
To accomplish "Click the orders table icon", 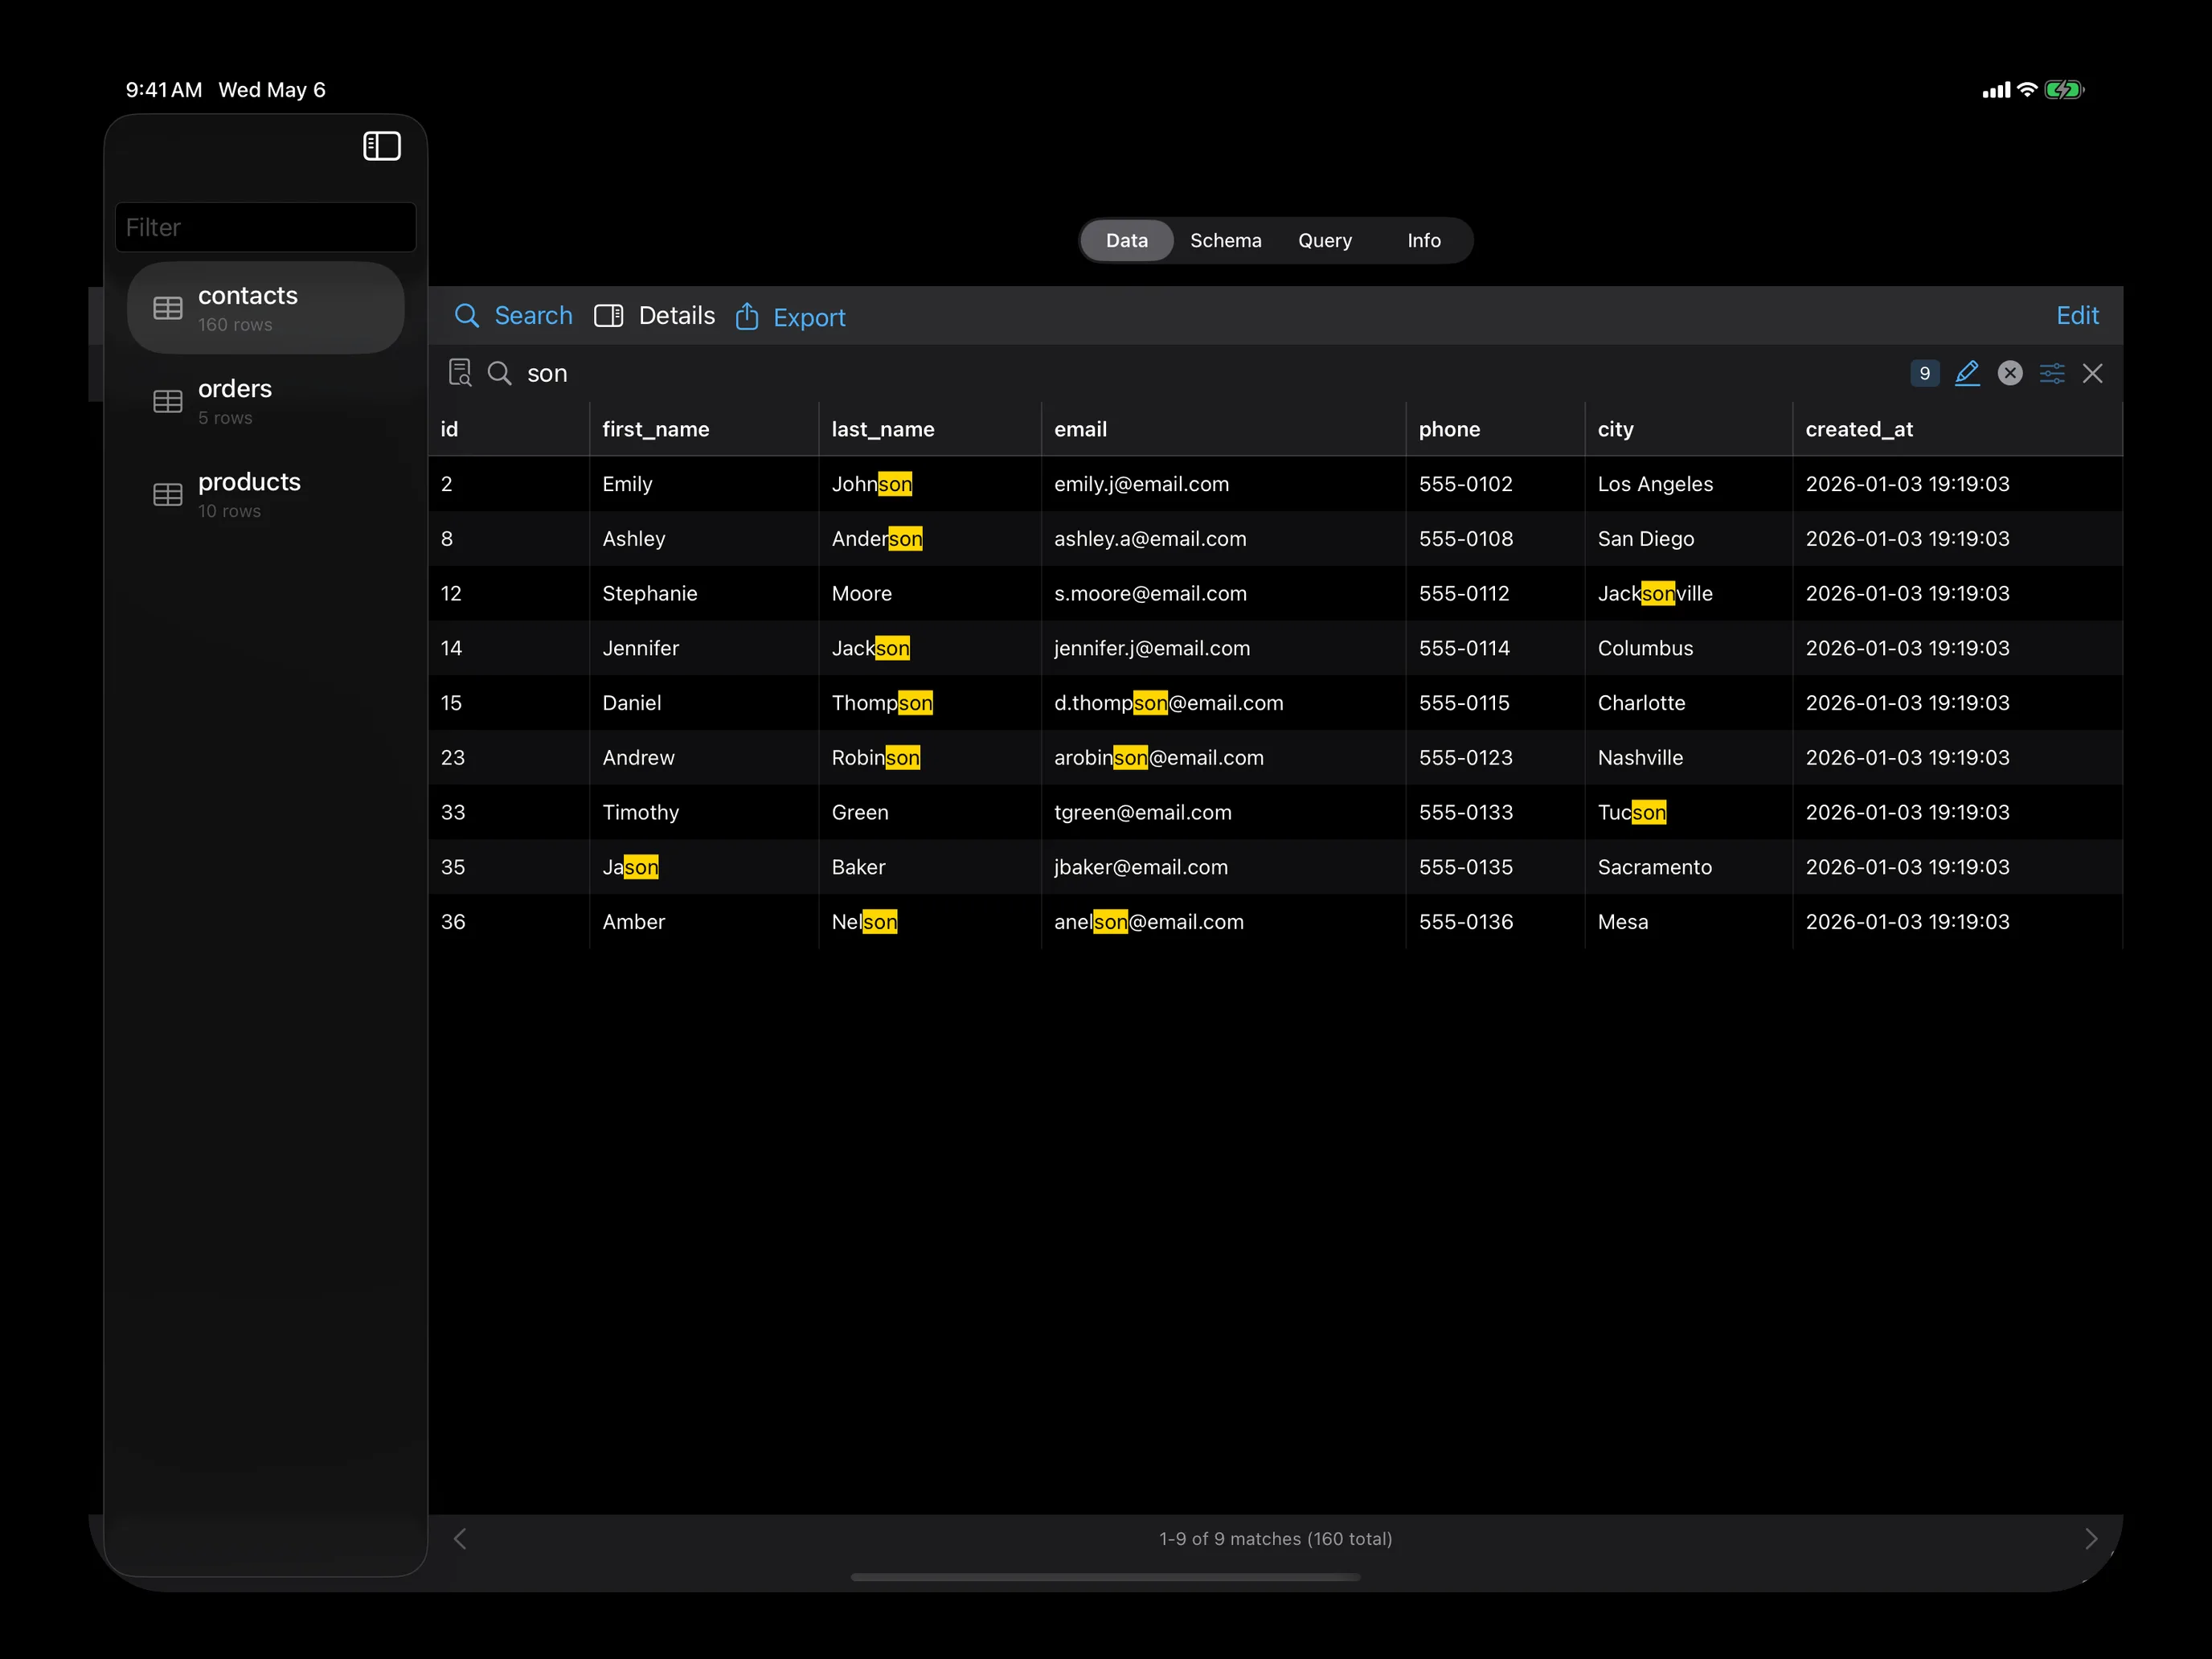I will [x=168, y=401].
